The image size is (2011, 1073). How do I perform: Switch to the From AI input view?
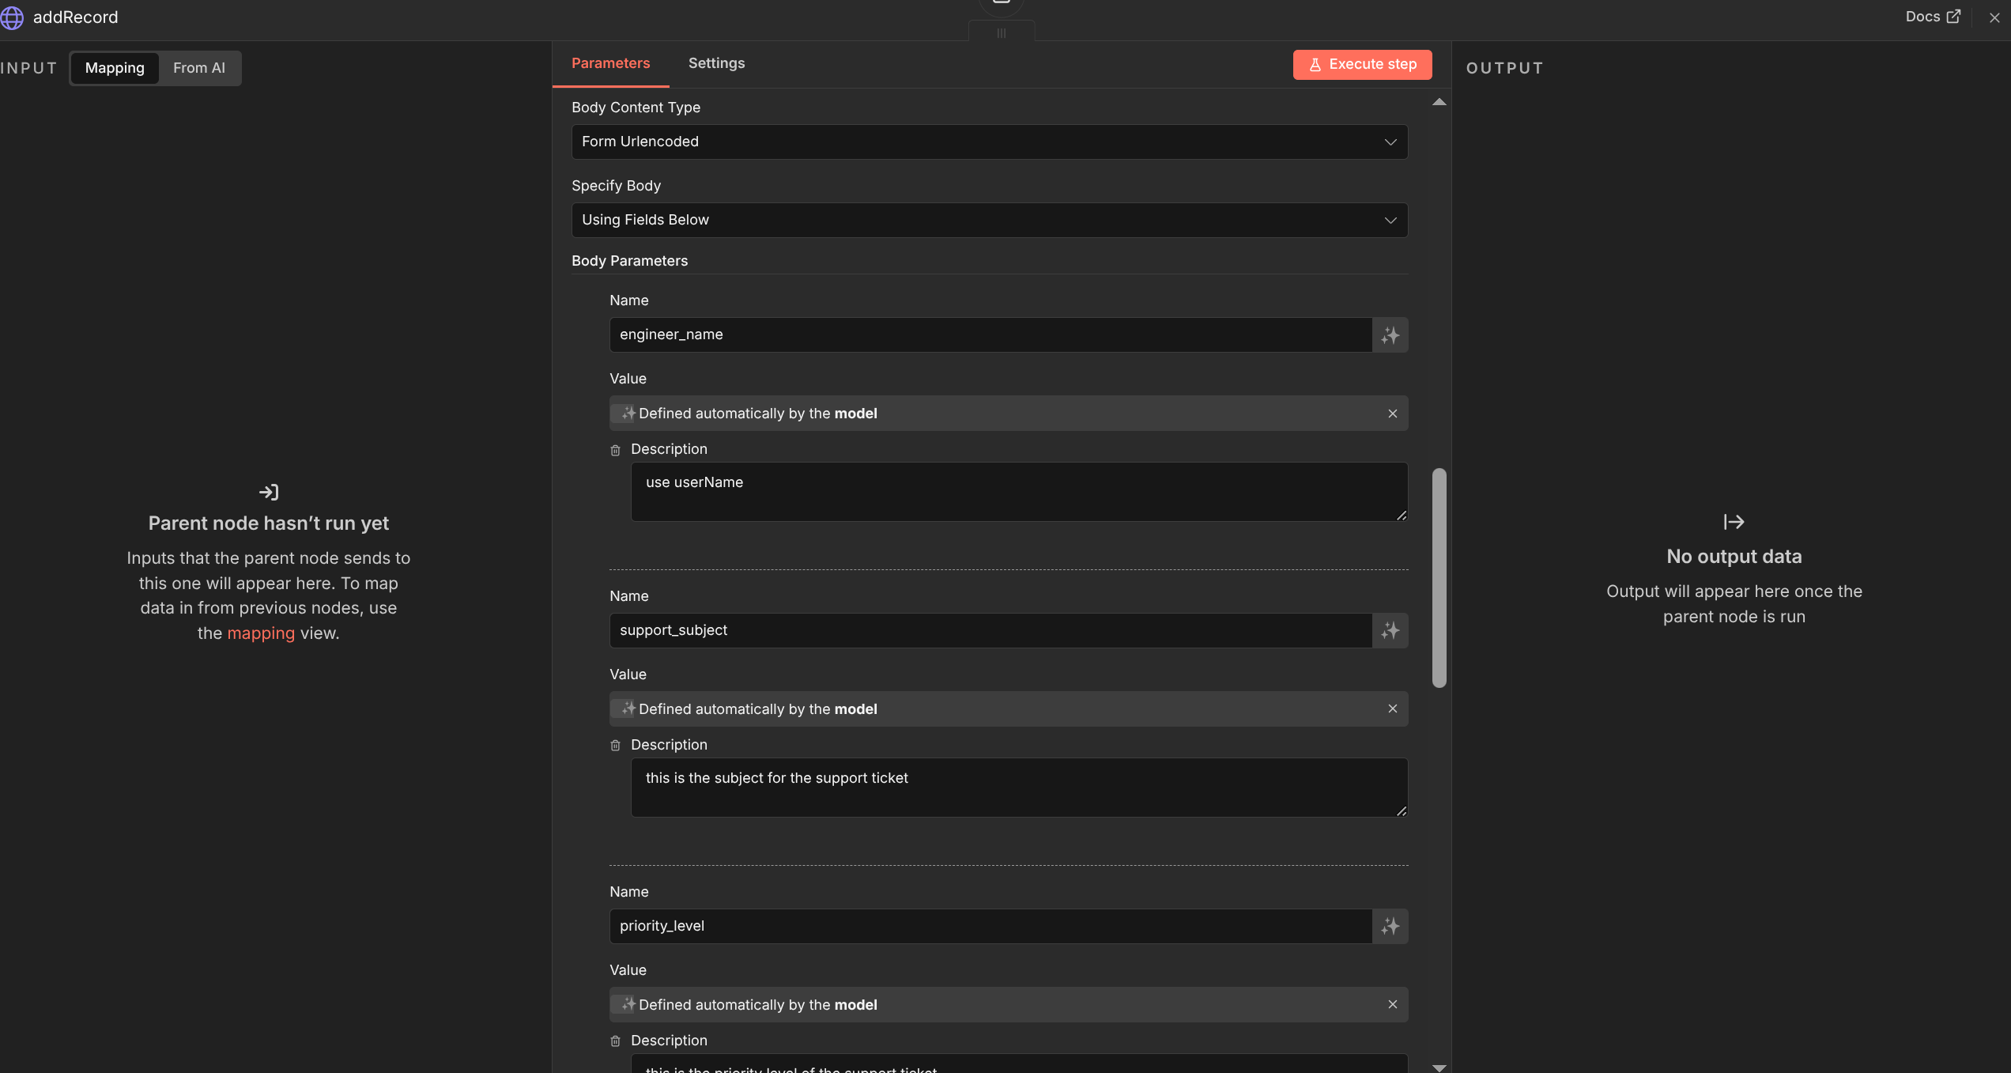(x=199, y=68)
